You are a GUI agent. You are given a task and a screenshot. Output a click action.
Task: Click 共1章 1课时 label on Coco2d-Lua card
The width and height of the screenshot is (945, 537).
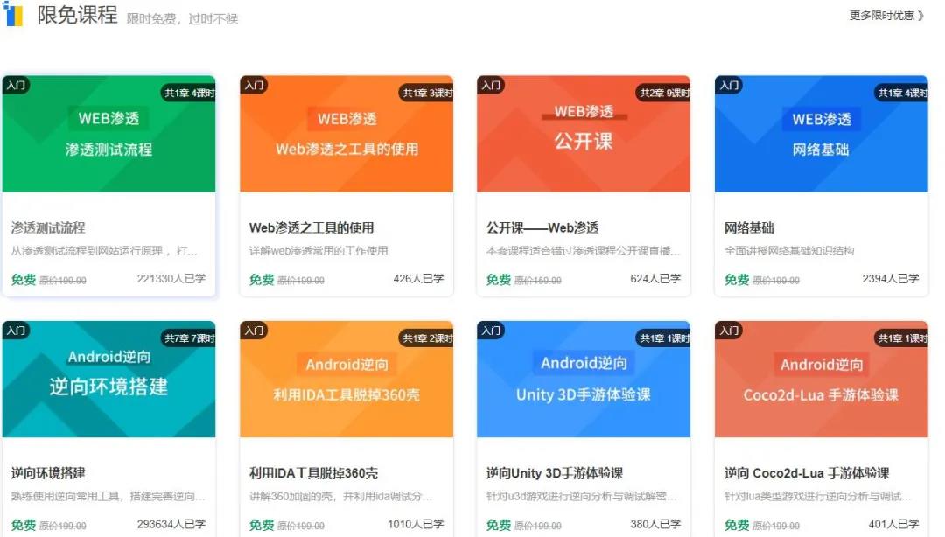tap(901, 338)
